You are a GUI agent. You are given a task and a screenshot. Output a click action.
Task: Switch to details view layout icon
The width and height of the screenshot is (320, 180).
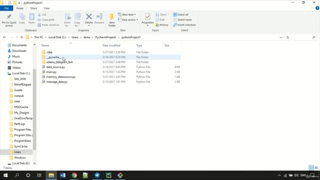tap(311, 168)
